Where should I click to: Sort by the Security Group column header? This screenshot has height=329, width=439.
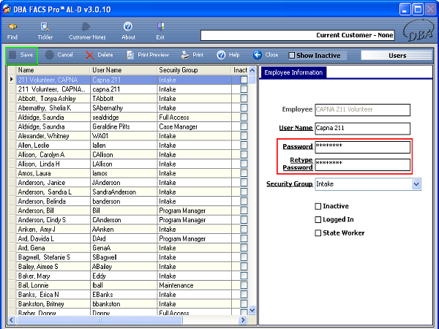pyautogui.click(x=195, y=70)
